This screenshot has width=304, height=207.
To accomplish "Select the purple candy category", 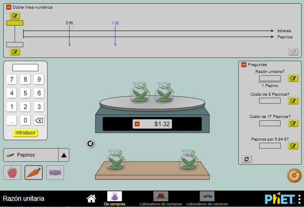I will pos(55,172).
